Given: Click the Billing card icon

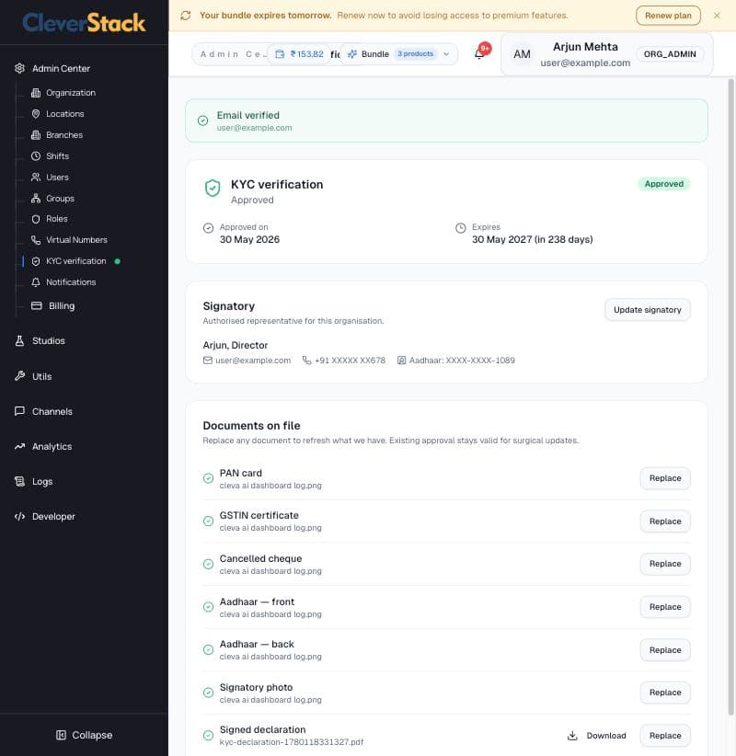Looking at the screenshot, I should point(37,305).
